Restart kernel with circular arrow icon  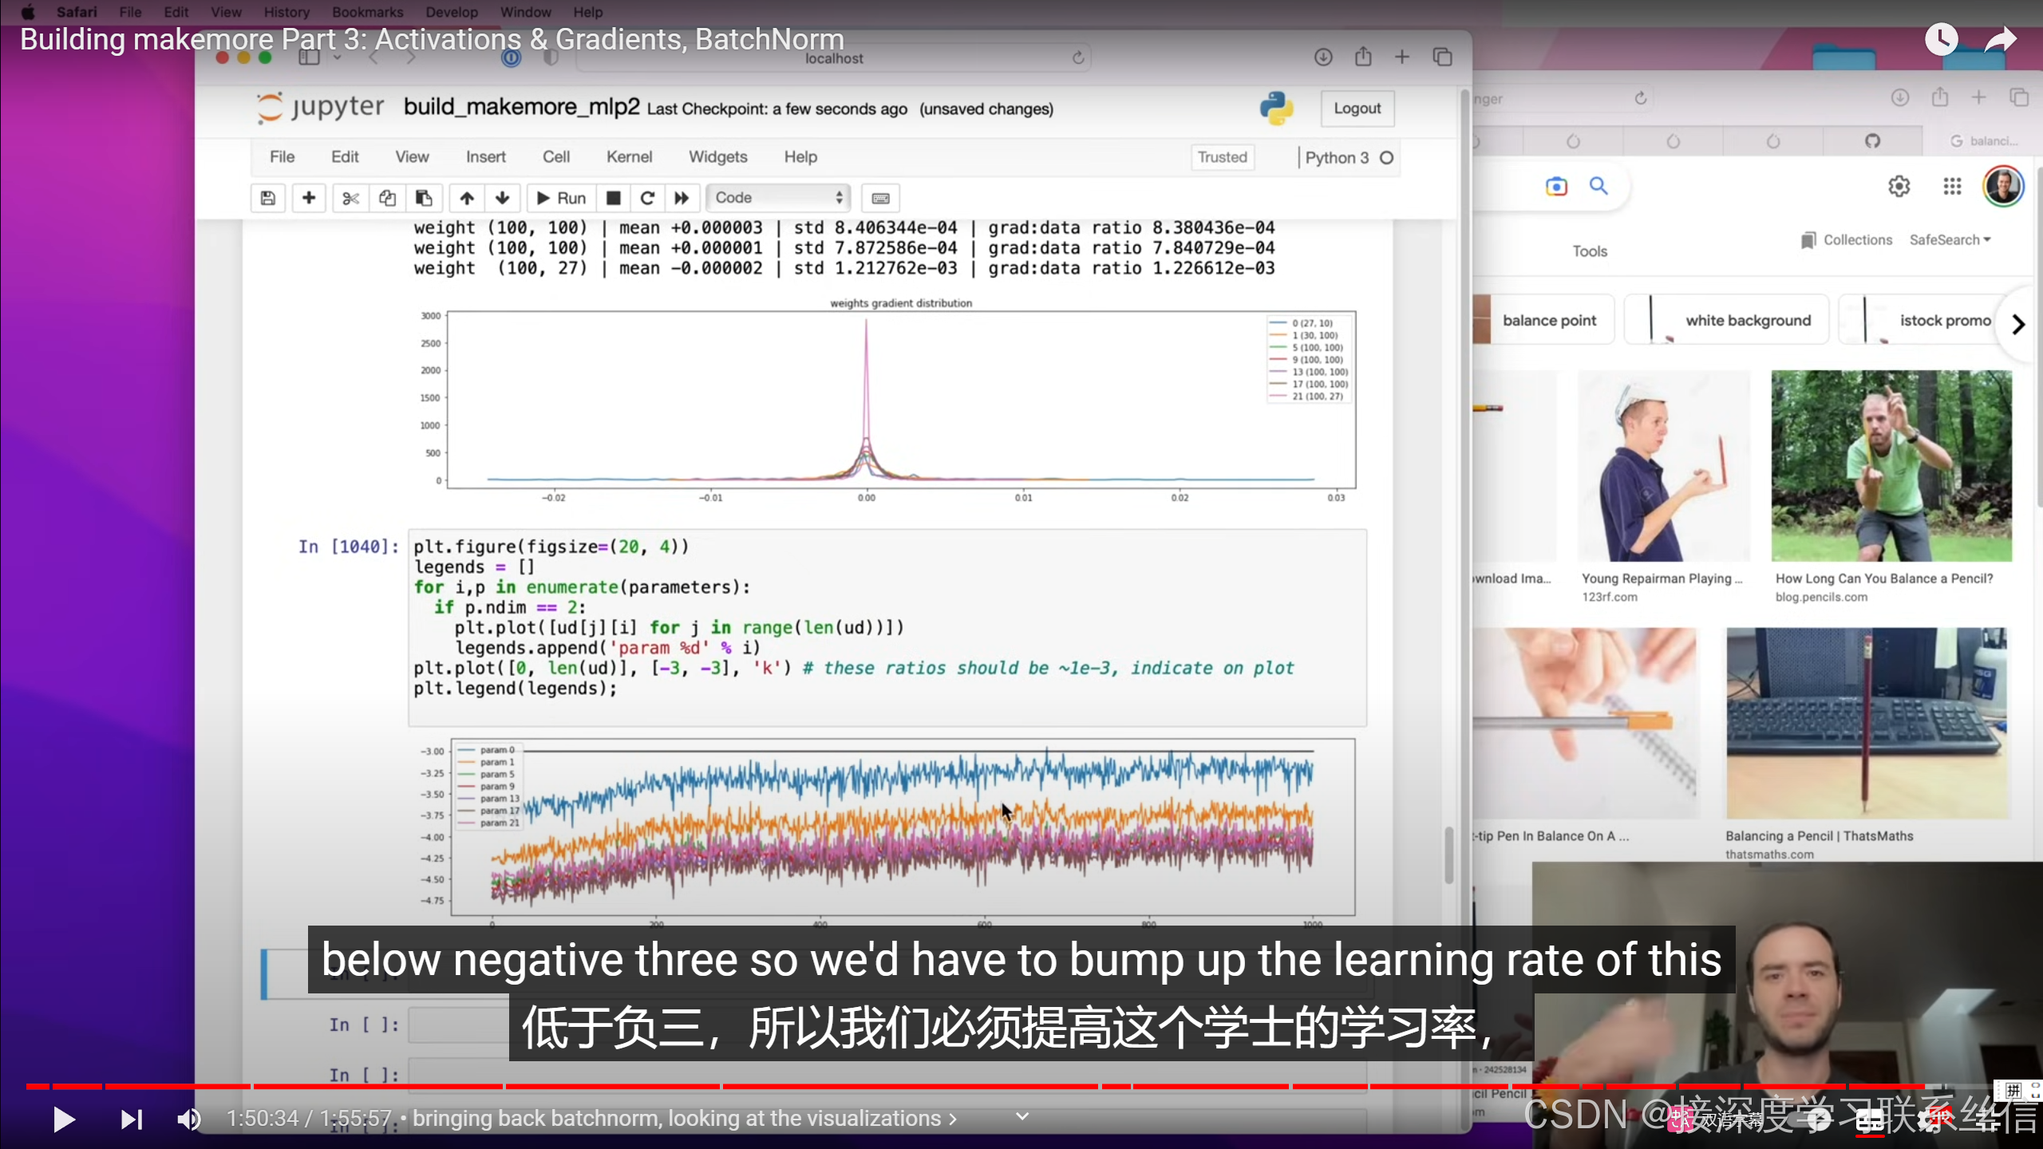pos(647,198)
